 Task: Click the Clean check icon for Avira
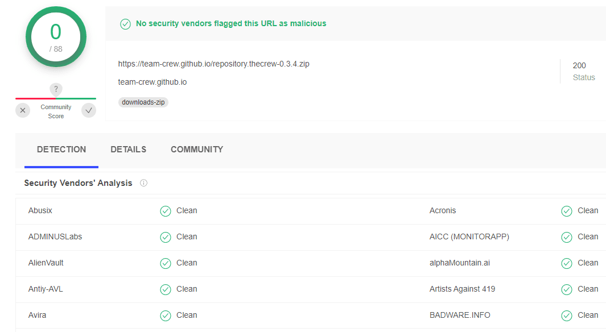pos(166,316)
